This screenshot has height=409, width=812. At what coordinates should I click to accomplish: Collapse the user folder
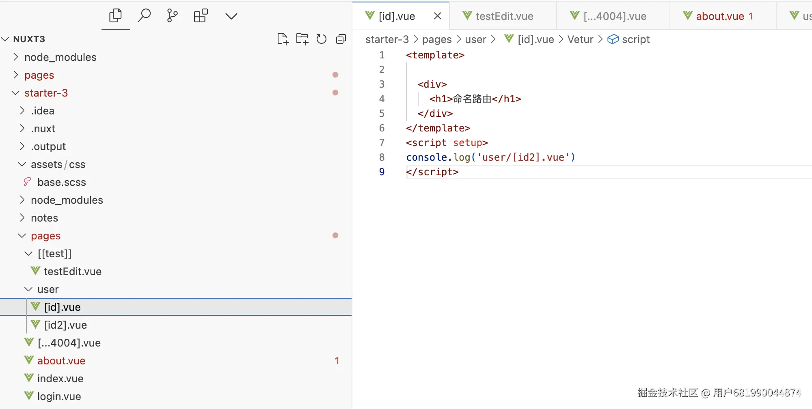coord(29,289)
